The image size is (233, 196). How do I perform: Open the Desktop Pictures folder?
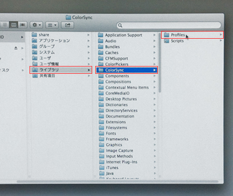(x=127, y=99)
